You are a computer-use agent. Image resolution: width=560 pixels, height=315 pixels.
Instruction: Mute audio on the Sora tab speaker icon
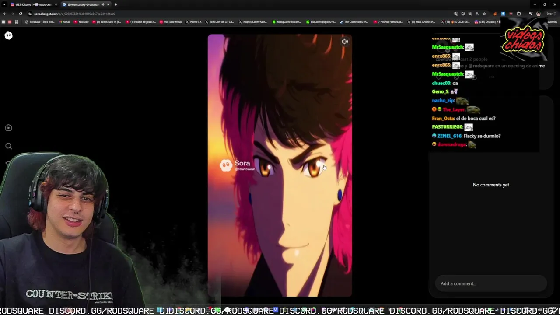point(103,4)
